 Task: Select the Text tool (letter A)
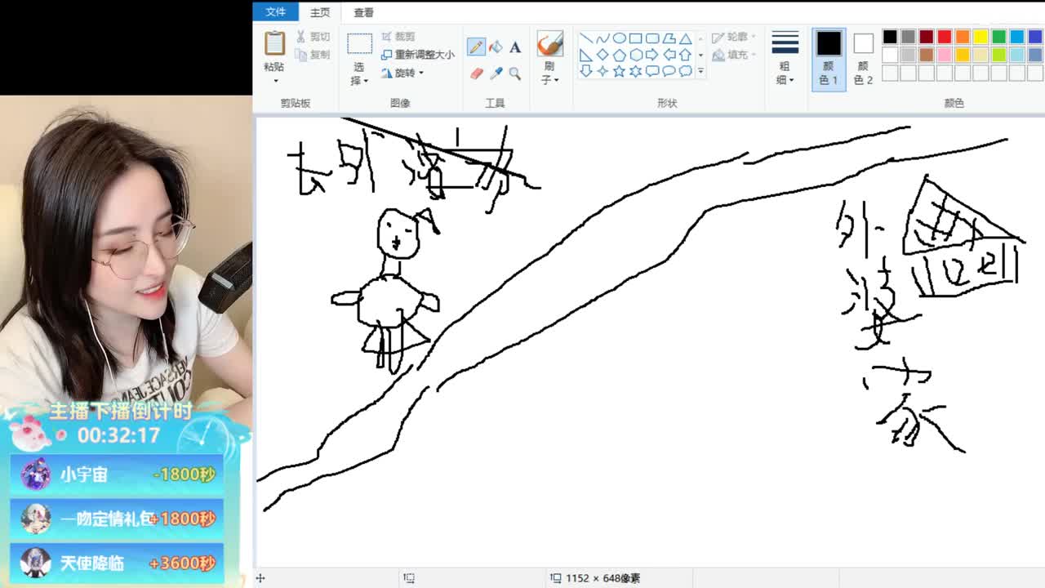click(515, 47)
